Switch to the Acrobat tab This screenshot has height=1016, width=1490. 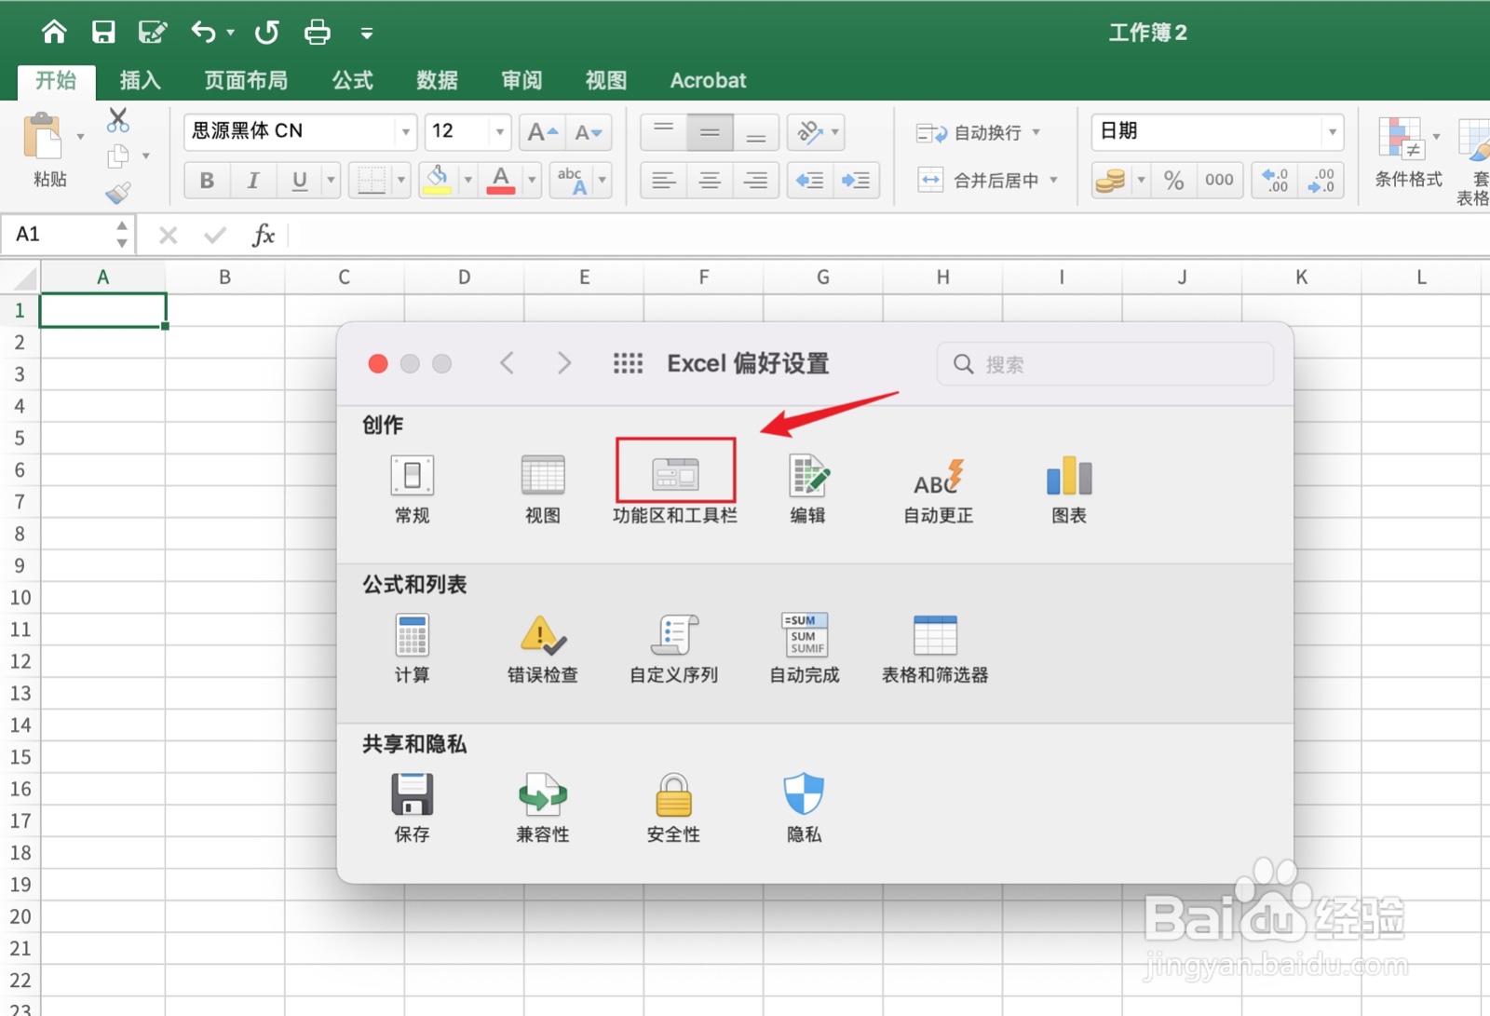(708, 80)
